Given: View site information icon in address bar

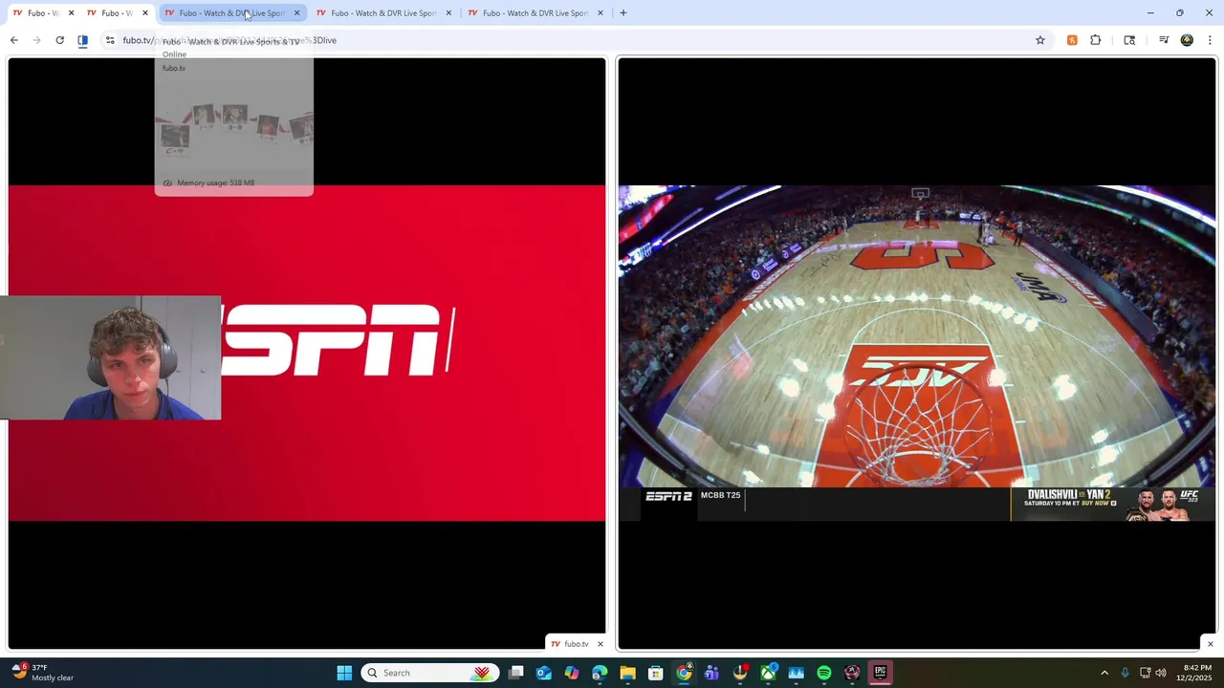Looking at the screenshot, I should click(110, 40).
